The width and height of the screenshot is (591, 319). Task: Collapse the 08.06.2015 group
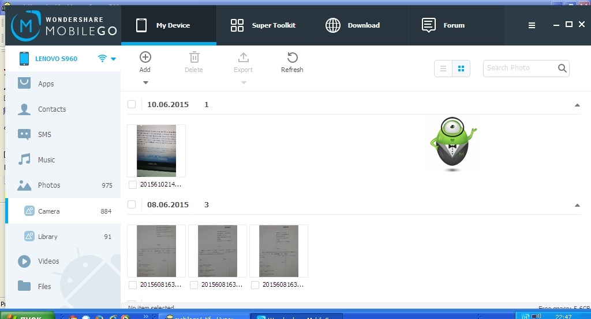pyautogui.click(x=577, y=205)
